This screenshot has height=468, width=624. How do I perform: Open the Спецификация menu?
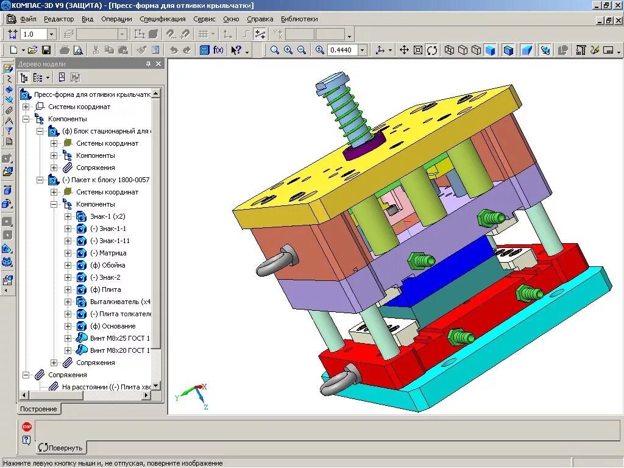pyautogui.click(x=163, y=19)
